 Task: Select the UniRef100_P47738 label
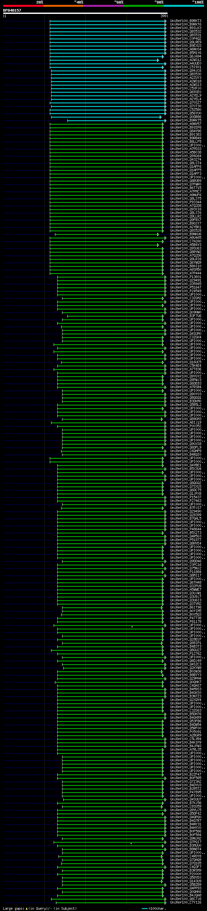click(x=186, y=618)
